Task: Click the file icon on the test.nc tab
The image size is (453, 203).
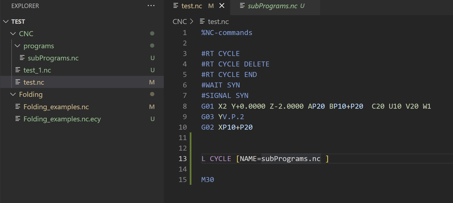Action: tap(176, 6)
